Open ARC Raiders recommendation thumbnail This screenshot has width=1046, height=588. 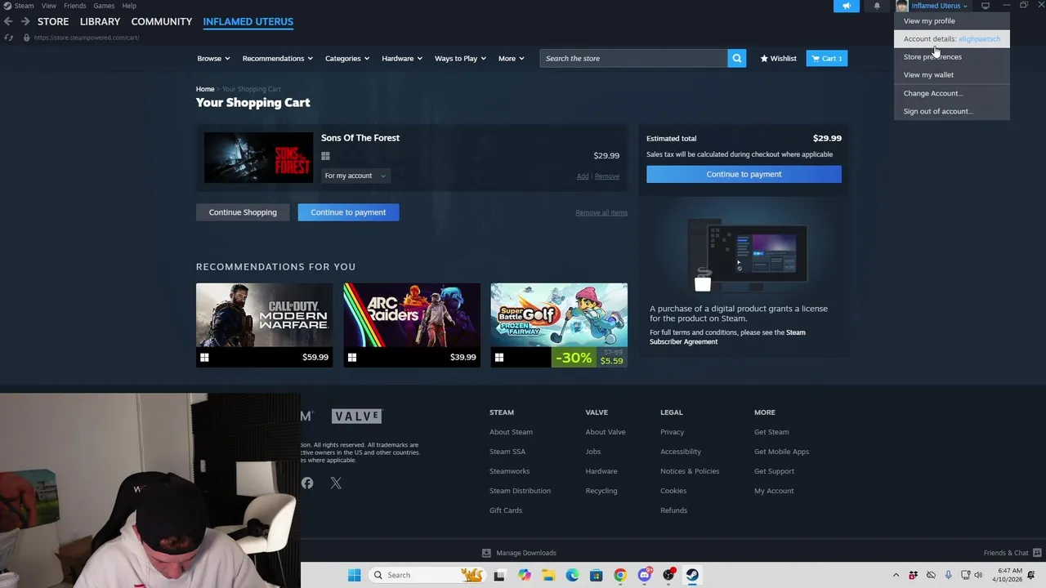412,325
